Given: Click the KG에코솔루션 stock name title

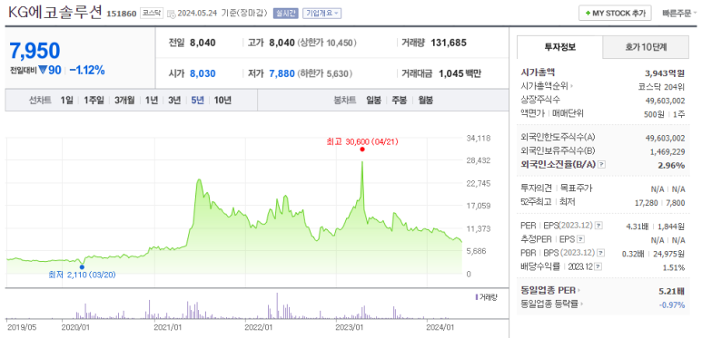Looking at the screenshot, I should (x=55, y=12).
